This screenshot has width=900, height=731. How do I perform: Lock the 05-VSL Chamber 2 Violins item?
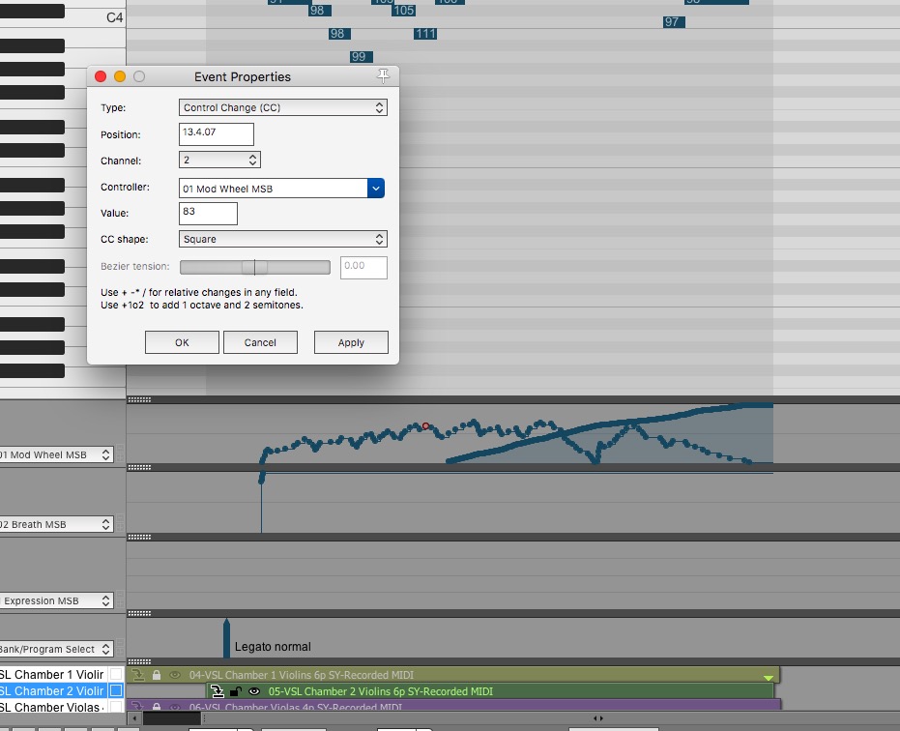[235, 691]
